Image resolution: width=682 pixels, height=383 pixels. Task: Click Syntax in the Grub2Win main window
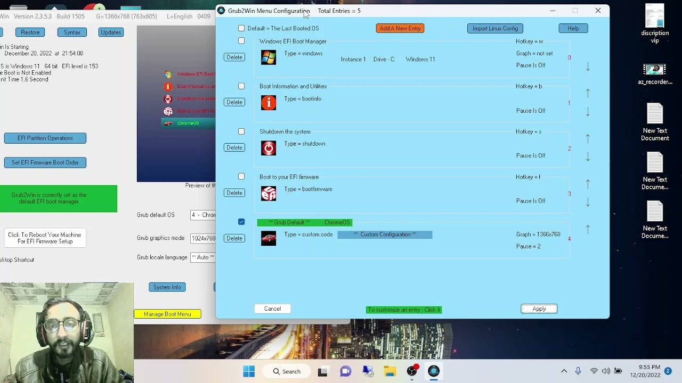[x=72, y=32]
